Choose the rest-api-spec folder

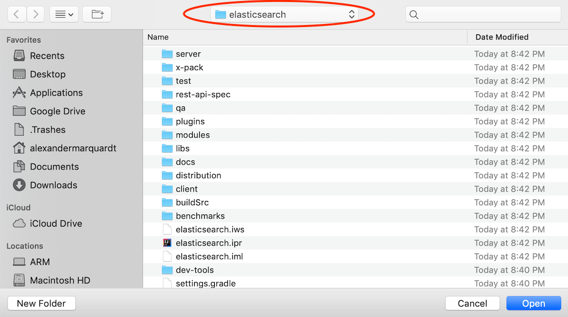tap(355, 94)
